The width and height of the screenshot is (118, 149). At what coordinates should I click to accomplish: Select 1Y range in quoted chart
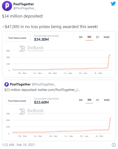coord(98,100)
